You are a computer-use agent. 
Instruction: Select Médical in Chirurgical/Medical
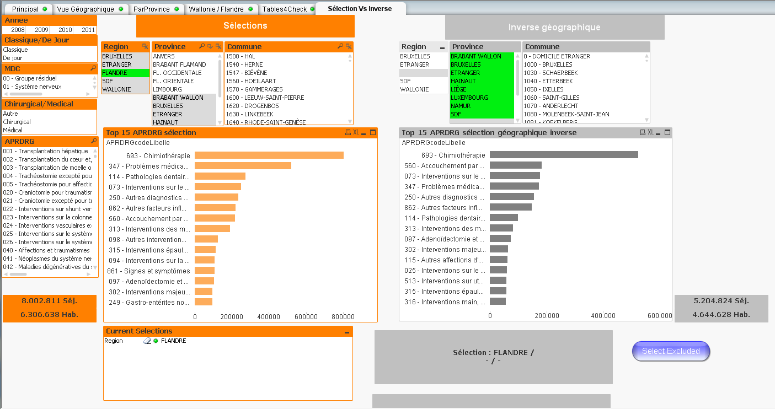coord(50,130)
